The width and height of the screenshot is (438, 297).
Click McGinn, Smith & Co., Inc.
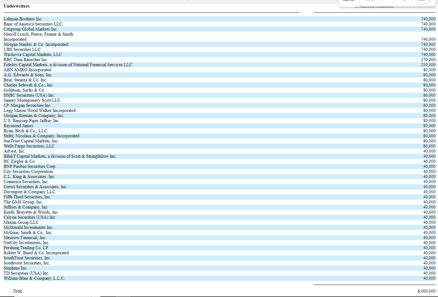click(x=28, y=233)
